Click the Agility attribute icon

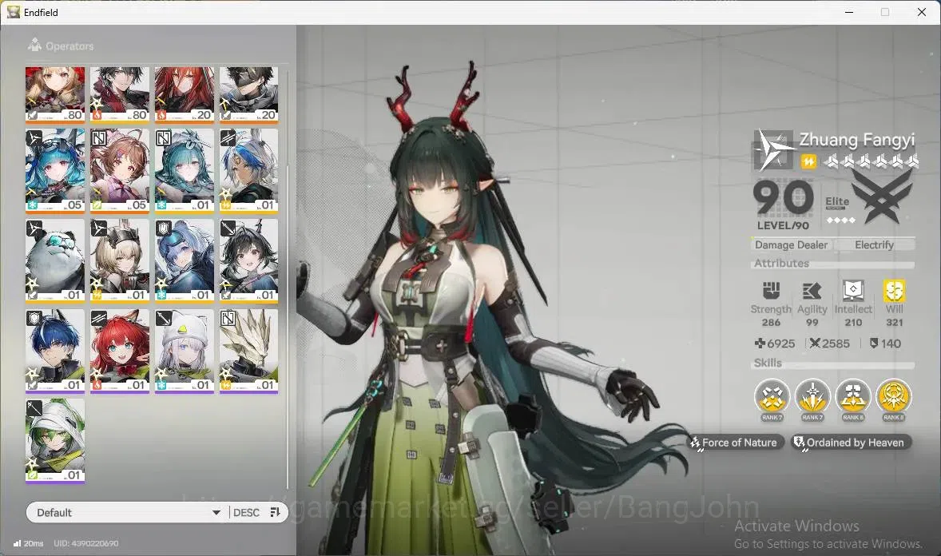(812, 291)
